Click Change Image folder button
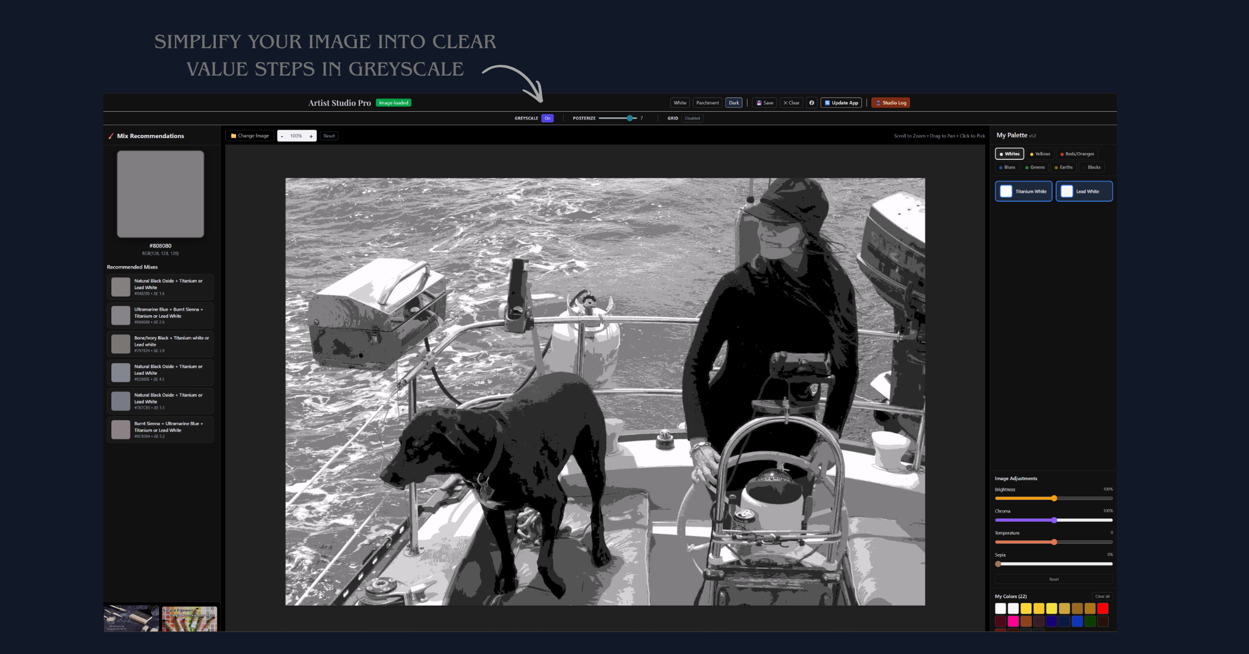Image resolution: width=1249 pixels, height=654 pixels. [250, 136]
